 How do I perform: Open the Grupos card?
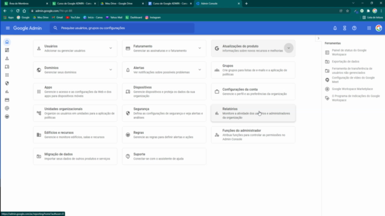click(x=253, y=70)
